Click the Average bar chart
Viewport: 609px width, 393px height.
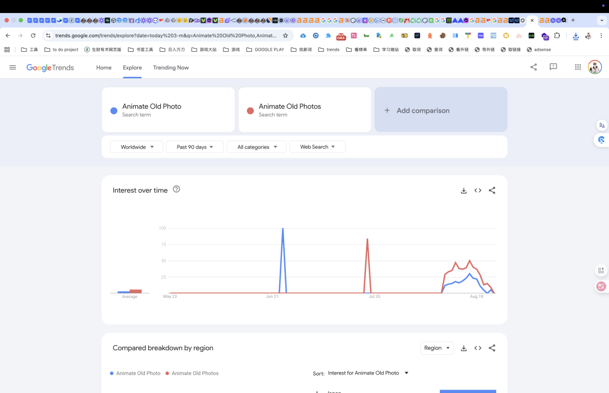coord(130,291)
